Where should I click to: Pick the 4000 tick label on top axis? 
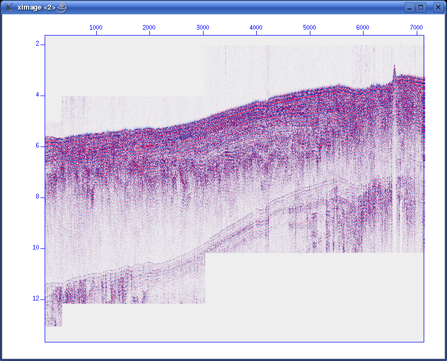coord(256,27)
